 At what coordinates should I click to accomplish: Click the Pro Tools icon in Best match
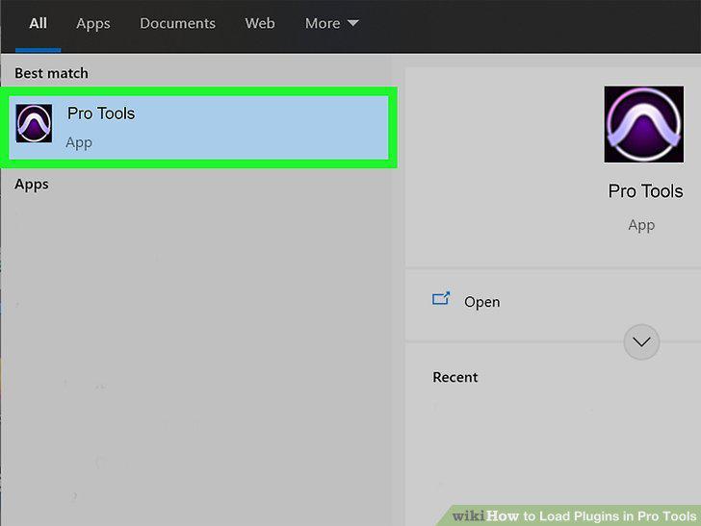pos(34,124)
